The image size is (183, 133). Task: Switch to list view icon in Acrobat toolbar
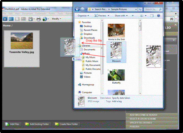(x=11, y=19)
